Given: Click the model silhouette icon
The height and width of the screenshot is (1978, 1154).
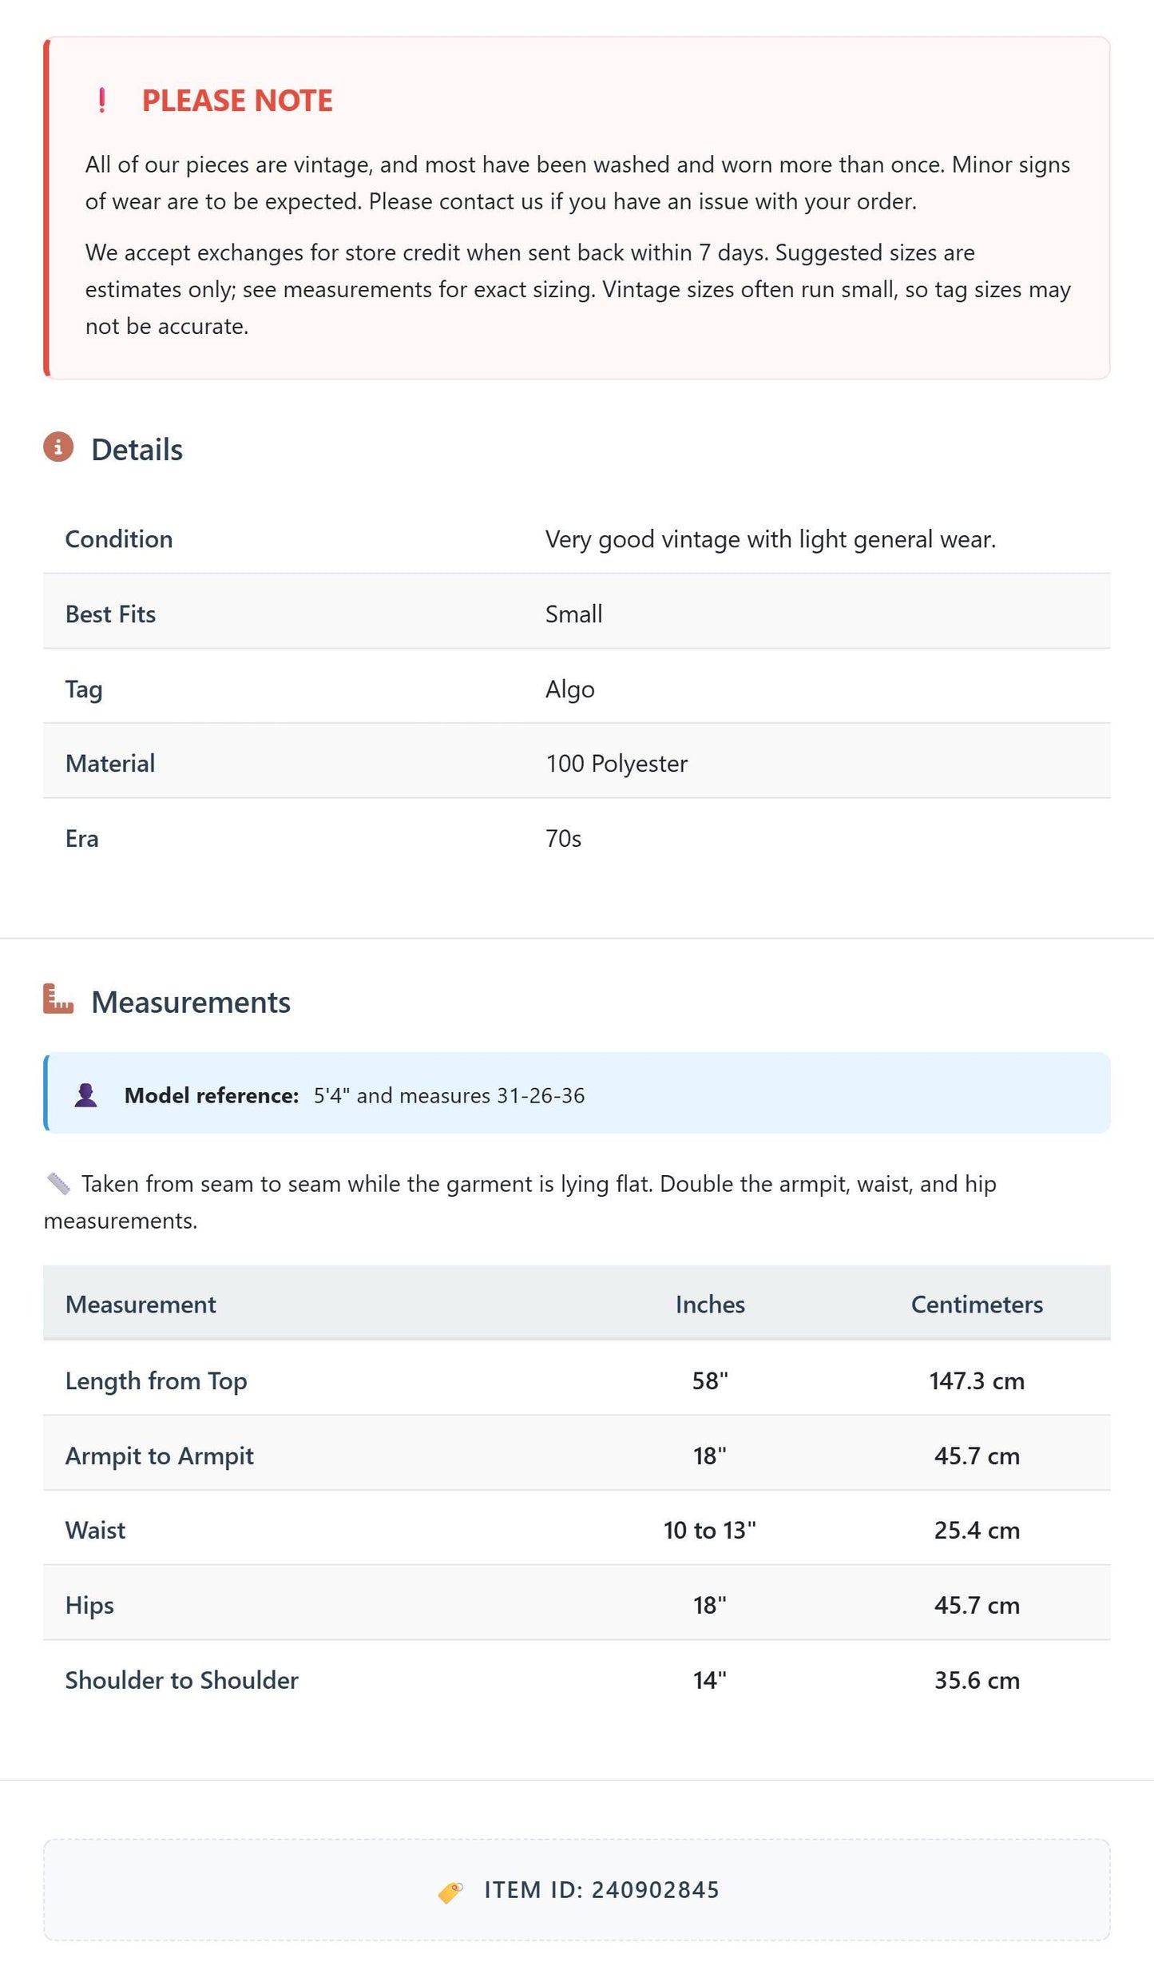Looking at the screenshot, I should pos(86,1095).
